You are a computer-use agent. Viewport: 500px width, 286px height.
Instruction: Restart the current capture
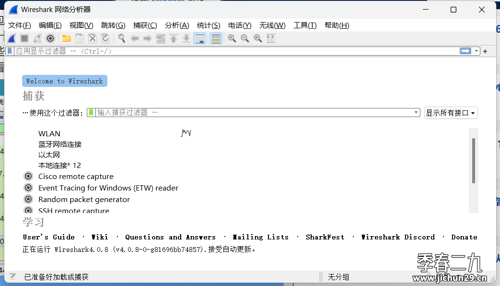click(x=37, y=38)
